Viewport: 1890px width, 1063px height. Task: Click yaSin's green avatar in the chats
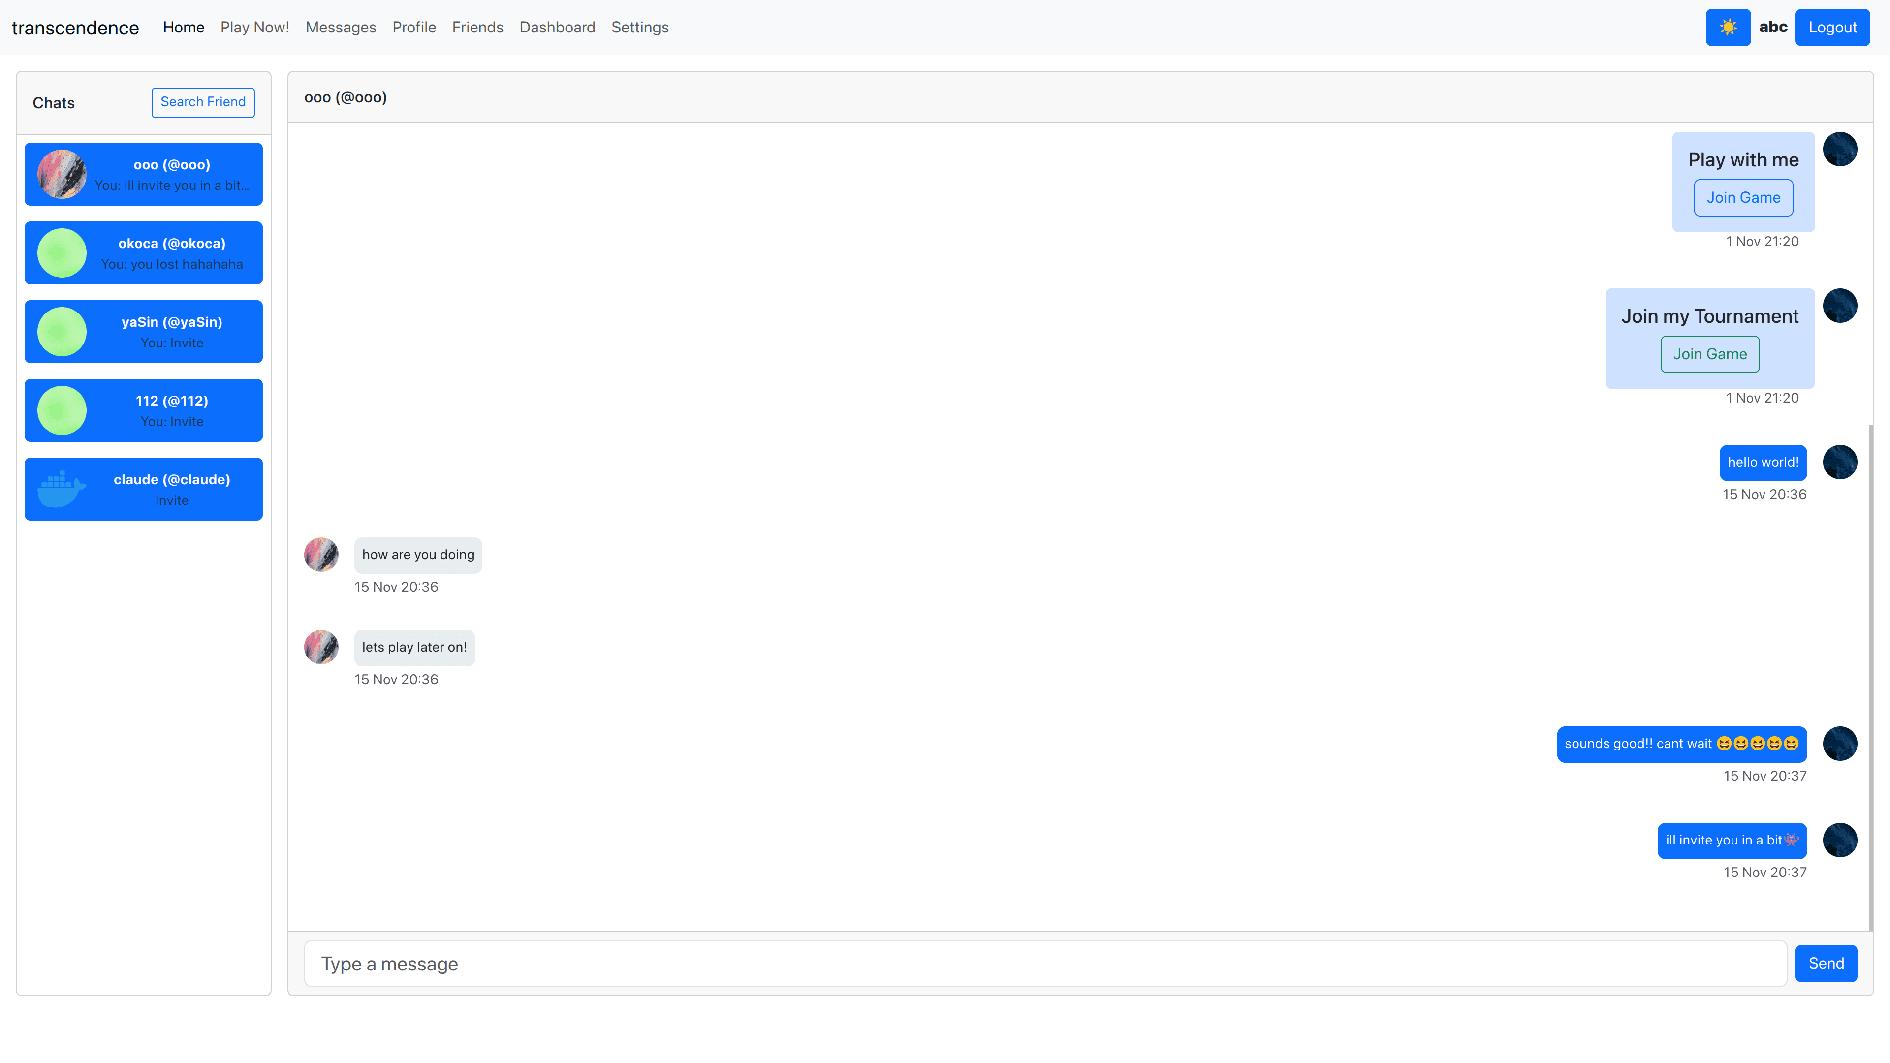[x=62, y=332]
